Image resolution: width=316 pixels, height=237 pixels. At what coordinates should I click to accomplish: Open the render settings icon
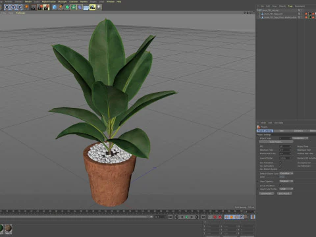[x=47, y=7]
